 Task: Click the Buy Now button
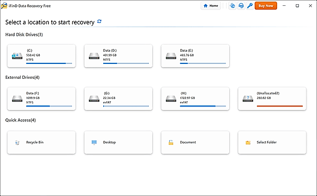coord(265,6)
